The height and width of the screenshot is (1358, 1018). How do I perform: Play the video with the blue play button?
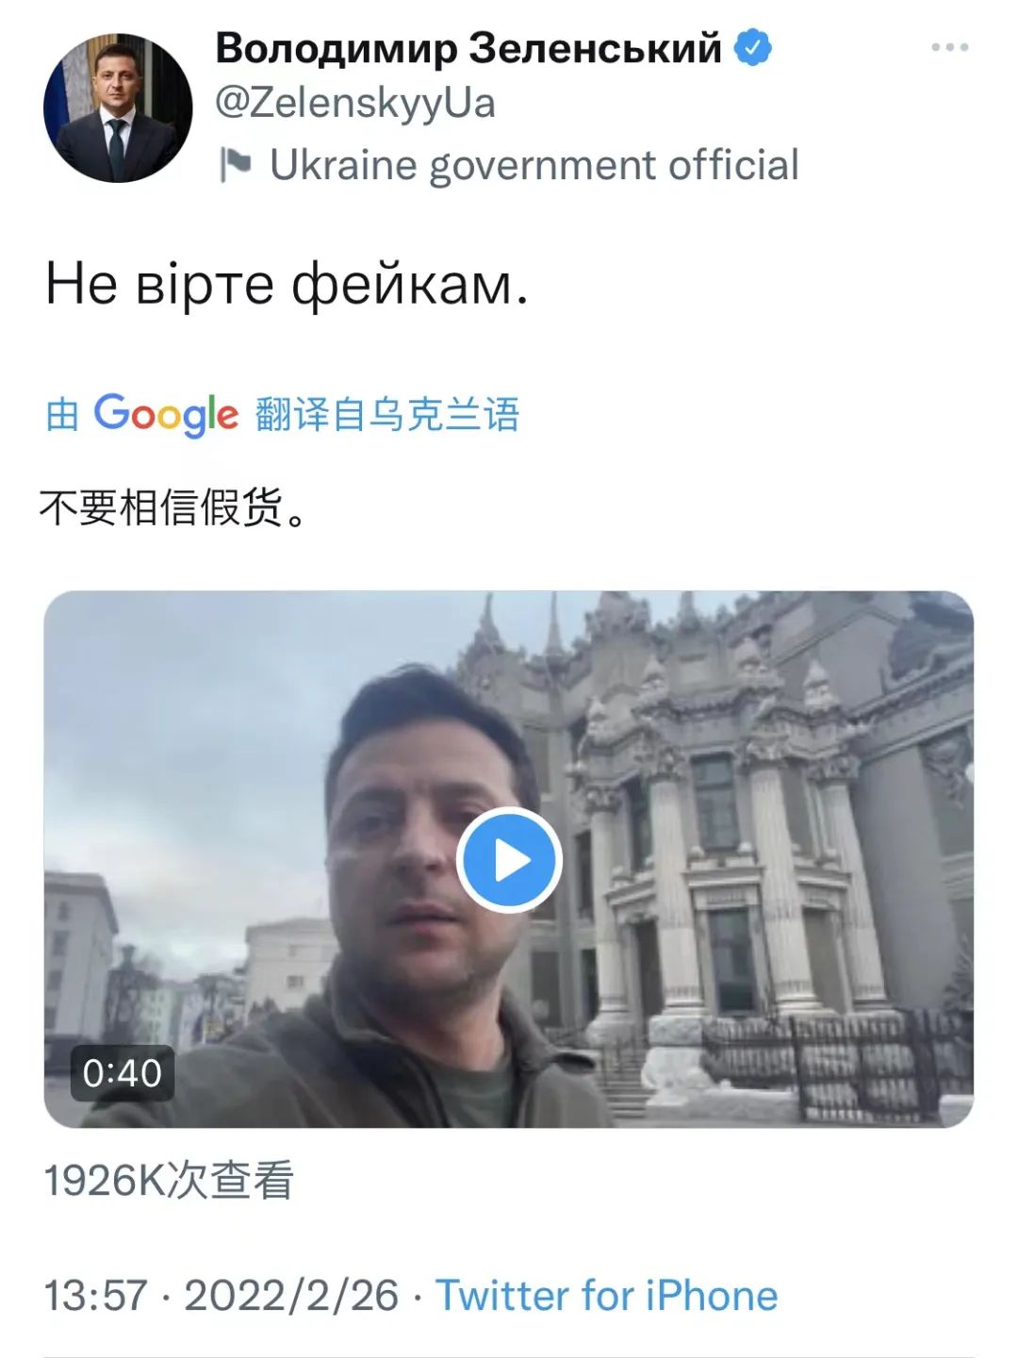click(x=509, y=860)
